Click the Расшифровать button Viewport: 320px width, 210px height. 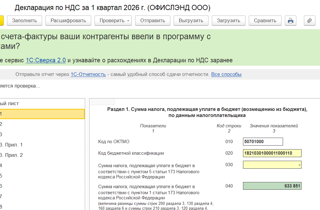(x=68, y=21)
